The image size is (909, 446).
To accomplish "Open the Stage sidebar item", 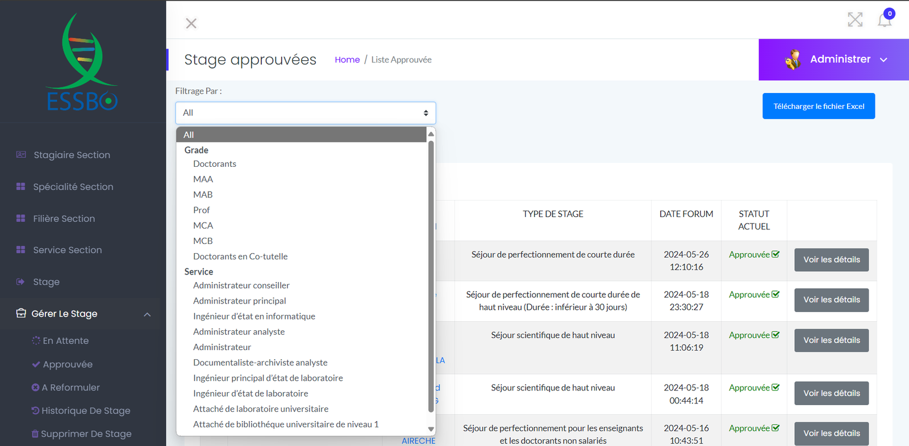I will coord(46,282).
